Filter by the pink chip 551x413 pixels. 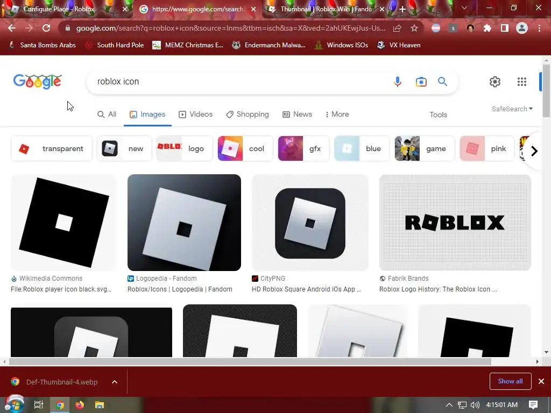click(487, 148)
